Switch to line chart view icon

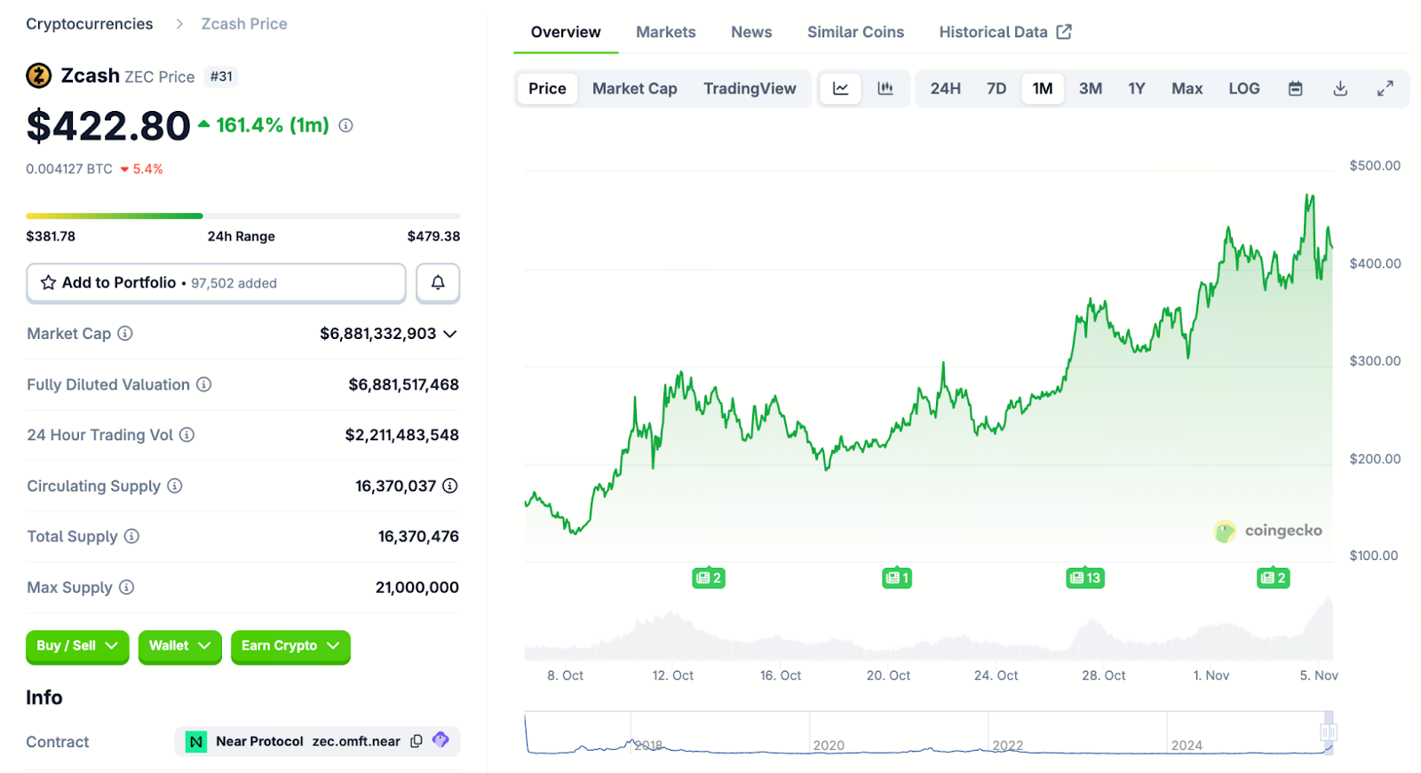[x=840, y=89]
